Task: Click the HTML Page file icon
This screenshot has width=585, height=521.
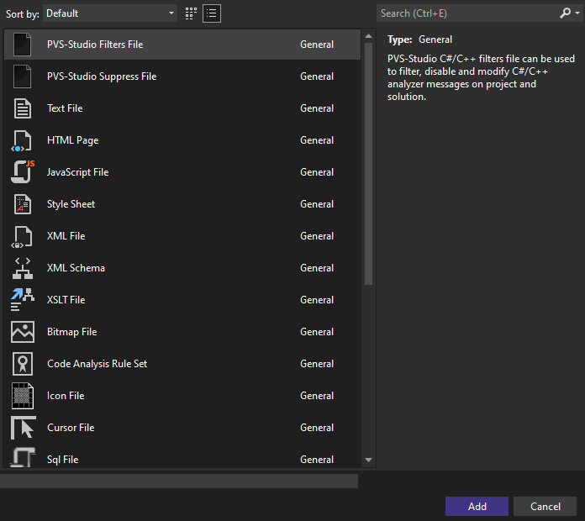Action: point(23,140)
